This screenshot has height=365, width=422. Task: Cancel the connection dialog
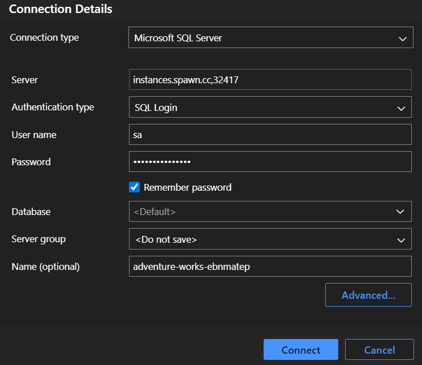click(380, 350)
